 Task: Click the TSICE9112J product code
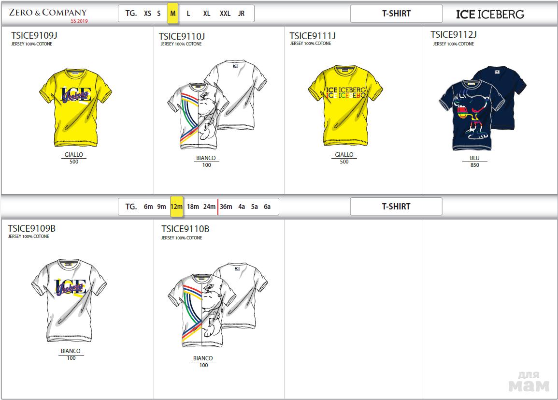(x=453, y=34)
